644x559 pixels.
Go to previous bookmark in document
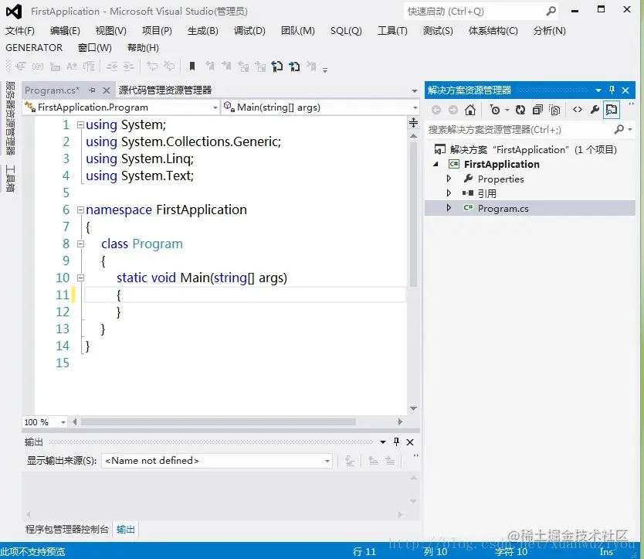point(277,66)
